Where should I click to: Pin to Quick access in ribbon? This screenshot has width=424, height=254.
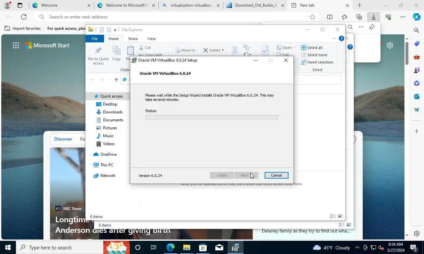click(98, 55)
